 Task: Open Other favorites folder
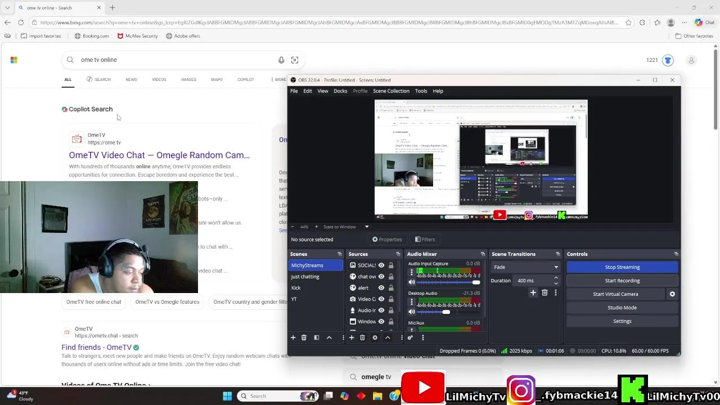coord(694,36)
